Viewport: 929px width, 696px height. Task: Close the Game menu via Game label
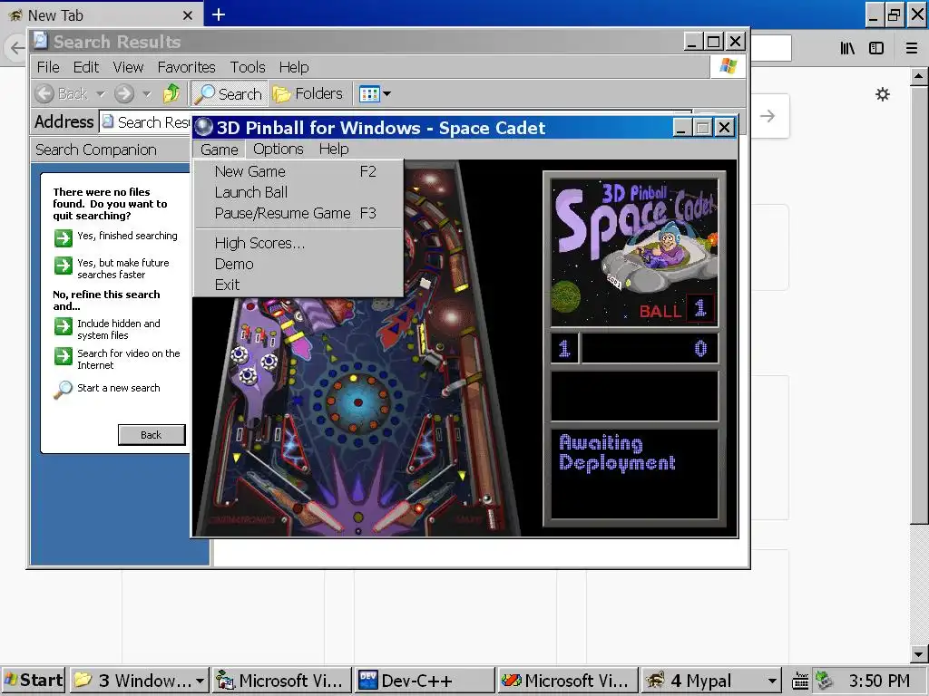point(220,150)
